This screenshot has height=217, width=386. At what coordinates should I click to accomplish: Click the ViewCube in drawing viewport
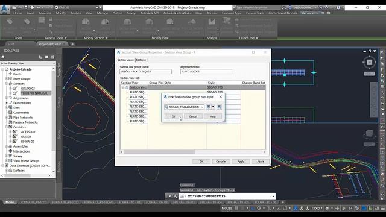369,62
